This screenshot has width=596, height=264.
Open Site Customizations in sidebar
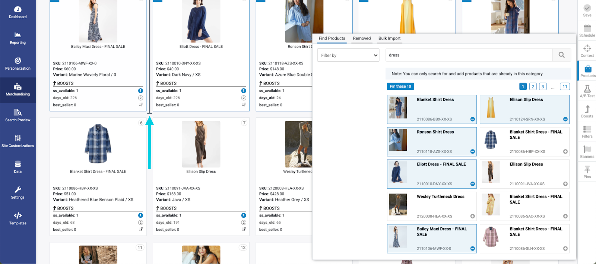coord(18,141)
